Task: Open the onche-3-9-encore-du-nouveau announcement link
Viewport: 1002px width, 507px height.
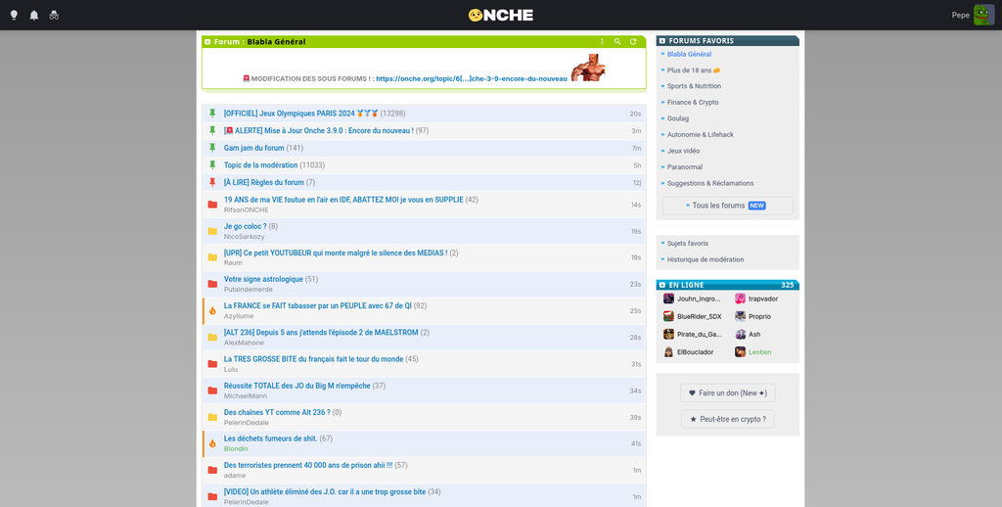Action: point(472,78)
